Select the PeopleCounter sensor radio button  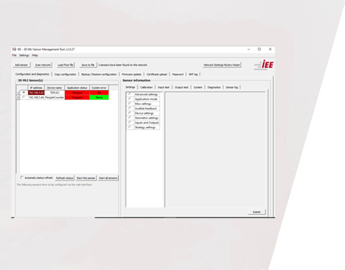tap(24, 97)
